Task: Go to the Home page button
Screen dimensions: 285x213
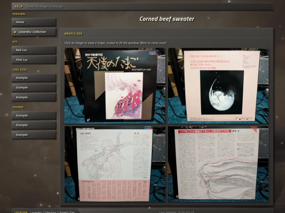Action: click(x=34, y=22)
